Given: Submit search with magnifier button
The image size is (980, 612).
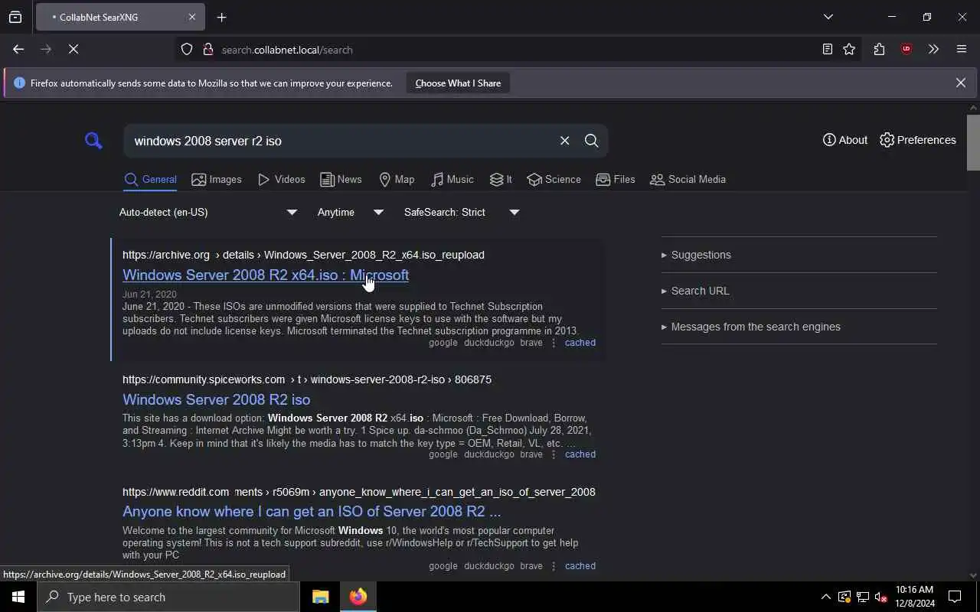Looking at the screenshot, I should click(x=591, y=141).
